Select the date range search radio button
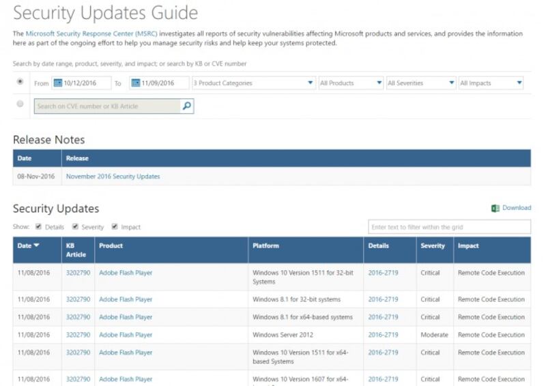Viewport: 546px width, 386px height. tap(20, 82)
